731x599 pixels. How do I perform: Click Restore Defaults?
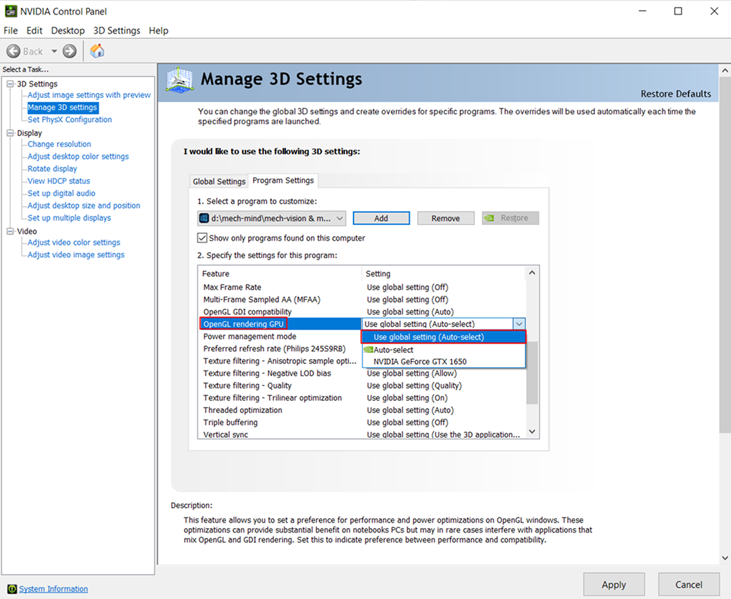[x=676, y=94]
